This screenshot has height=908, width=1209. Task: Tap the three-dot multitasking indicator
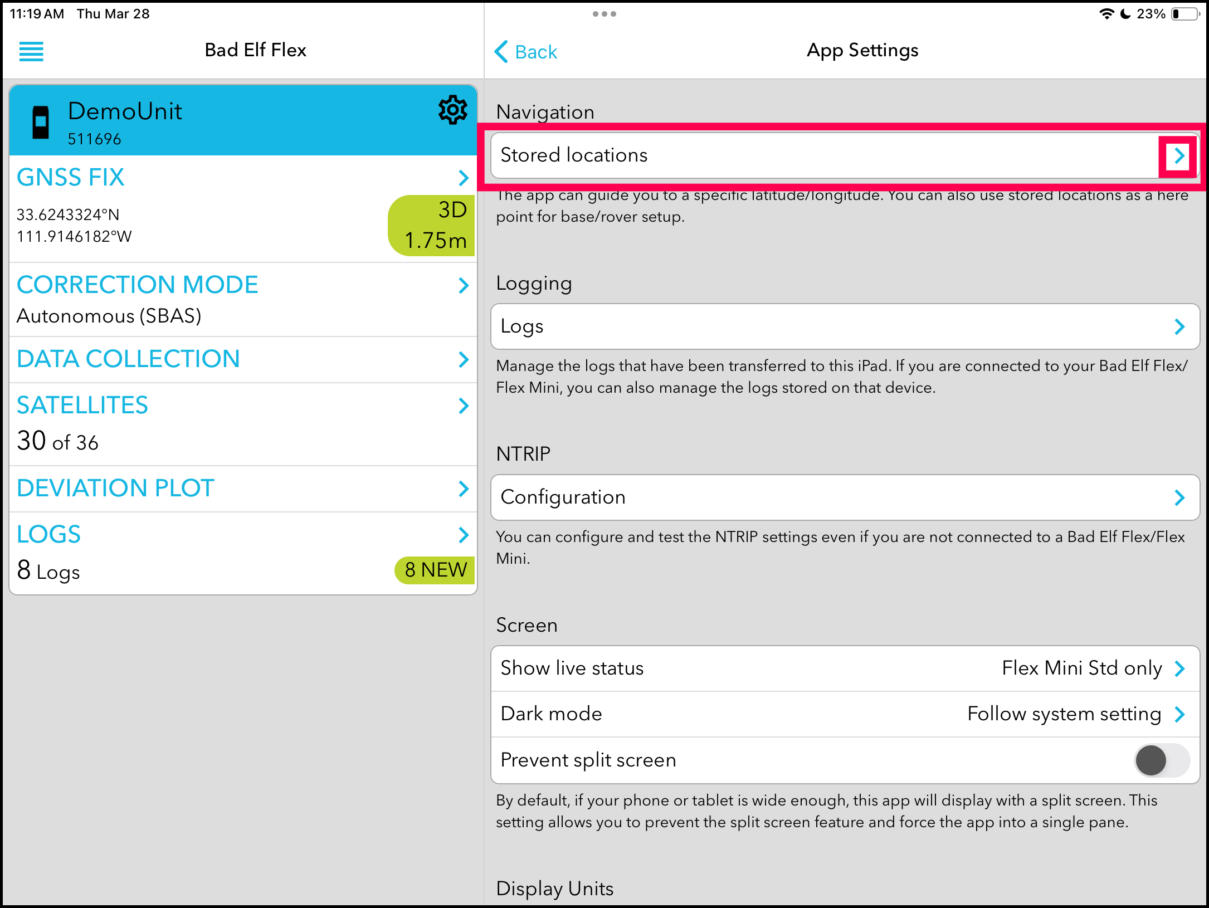point(604,14)
